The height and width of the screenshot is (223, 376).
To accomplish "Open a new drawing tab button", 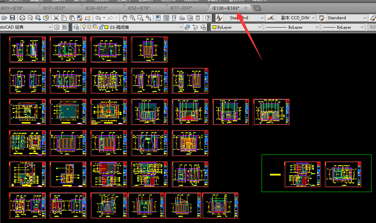I will click(x=257, y=8).
